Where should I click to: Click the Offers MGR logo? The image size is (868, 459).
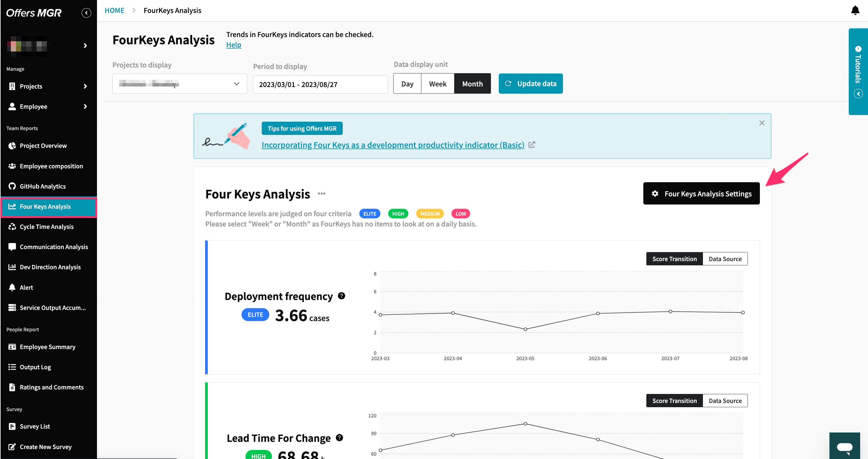(x=34, y=13)
